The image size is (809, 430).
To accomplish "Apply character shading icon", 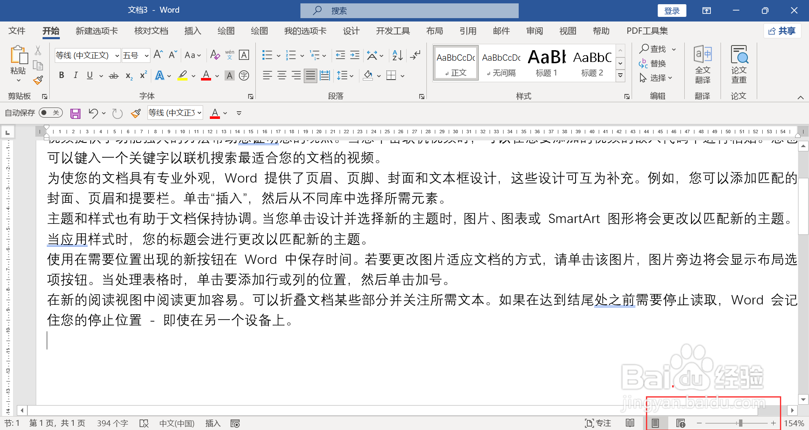I will coord(230,76).
